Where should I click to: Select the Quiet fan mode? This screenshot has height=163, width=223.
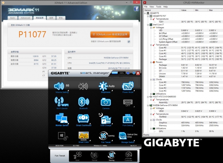(x=77, y=156)
